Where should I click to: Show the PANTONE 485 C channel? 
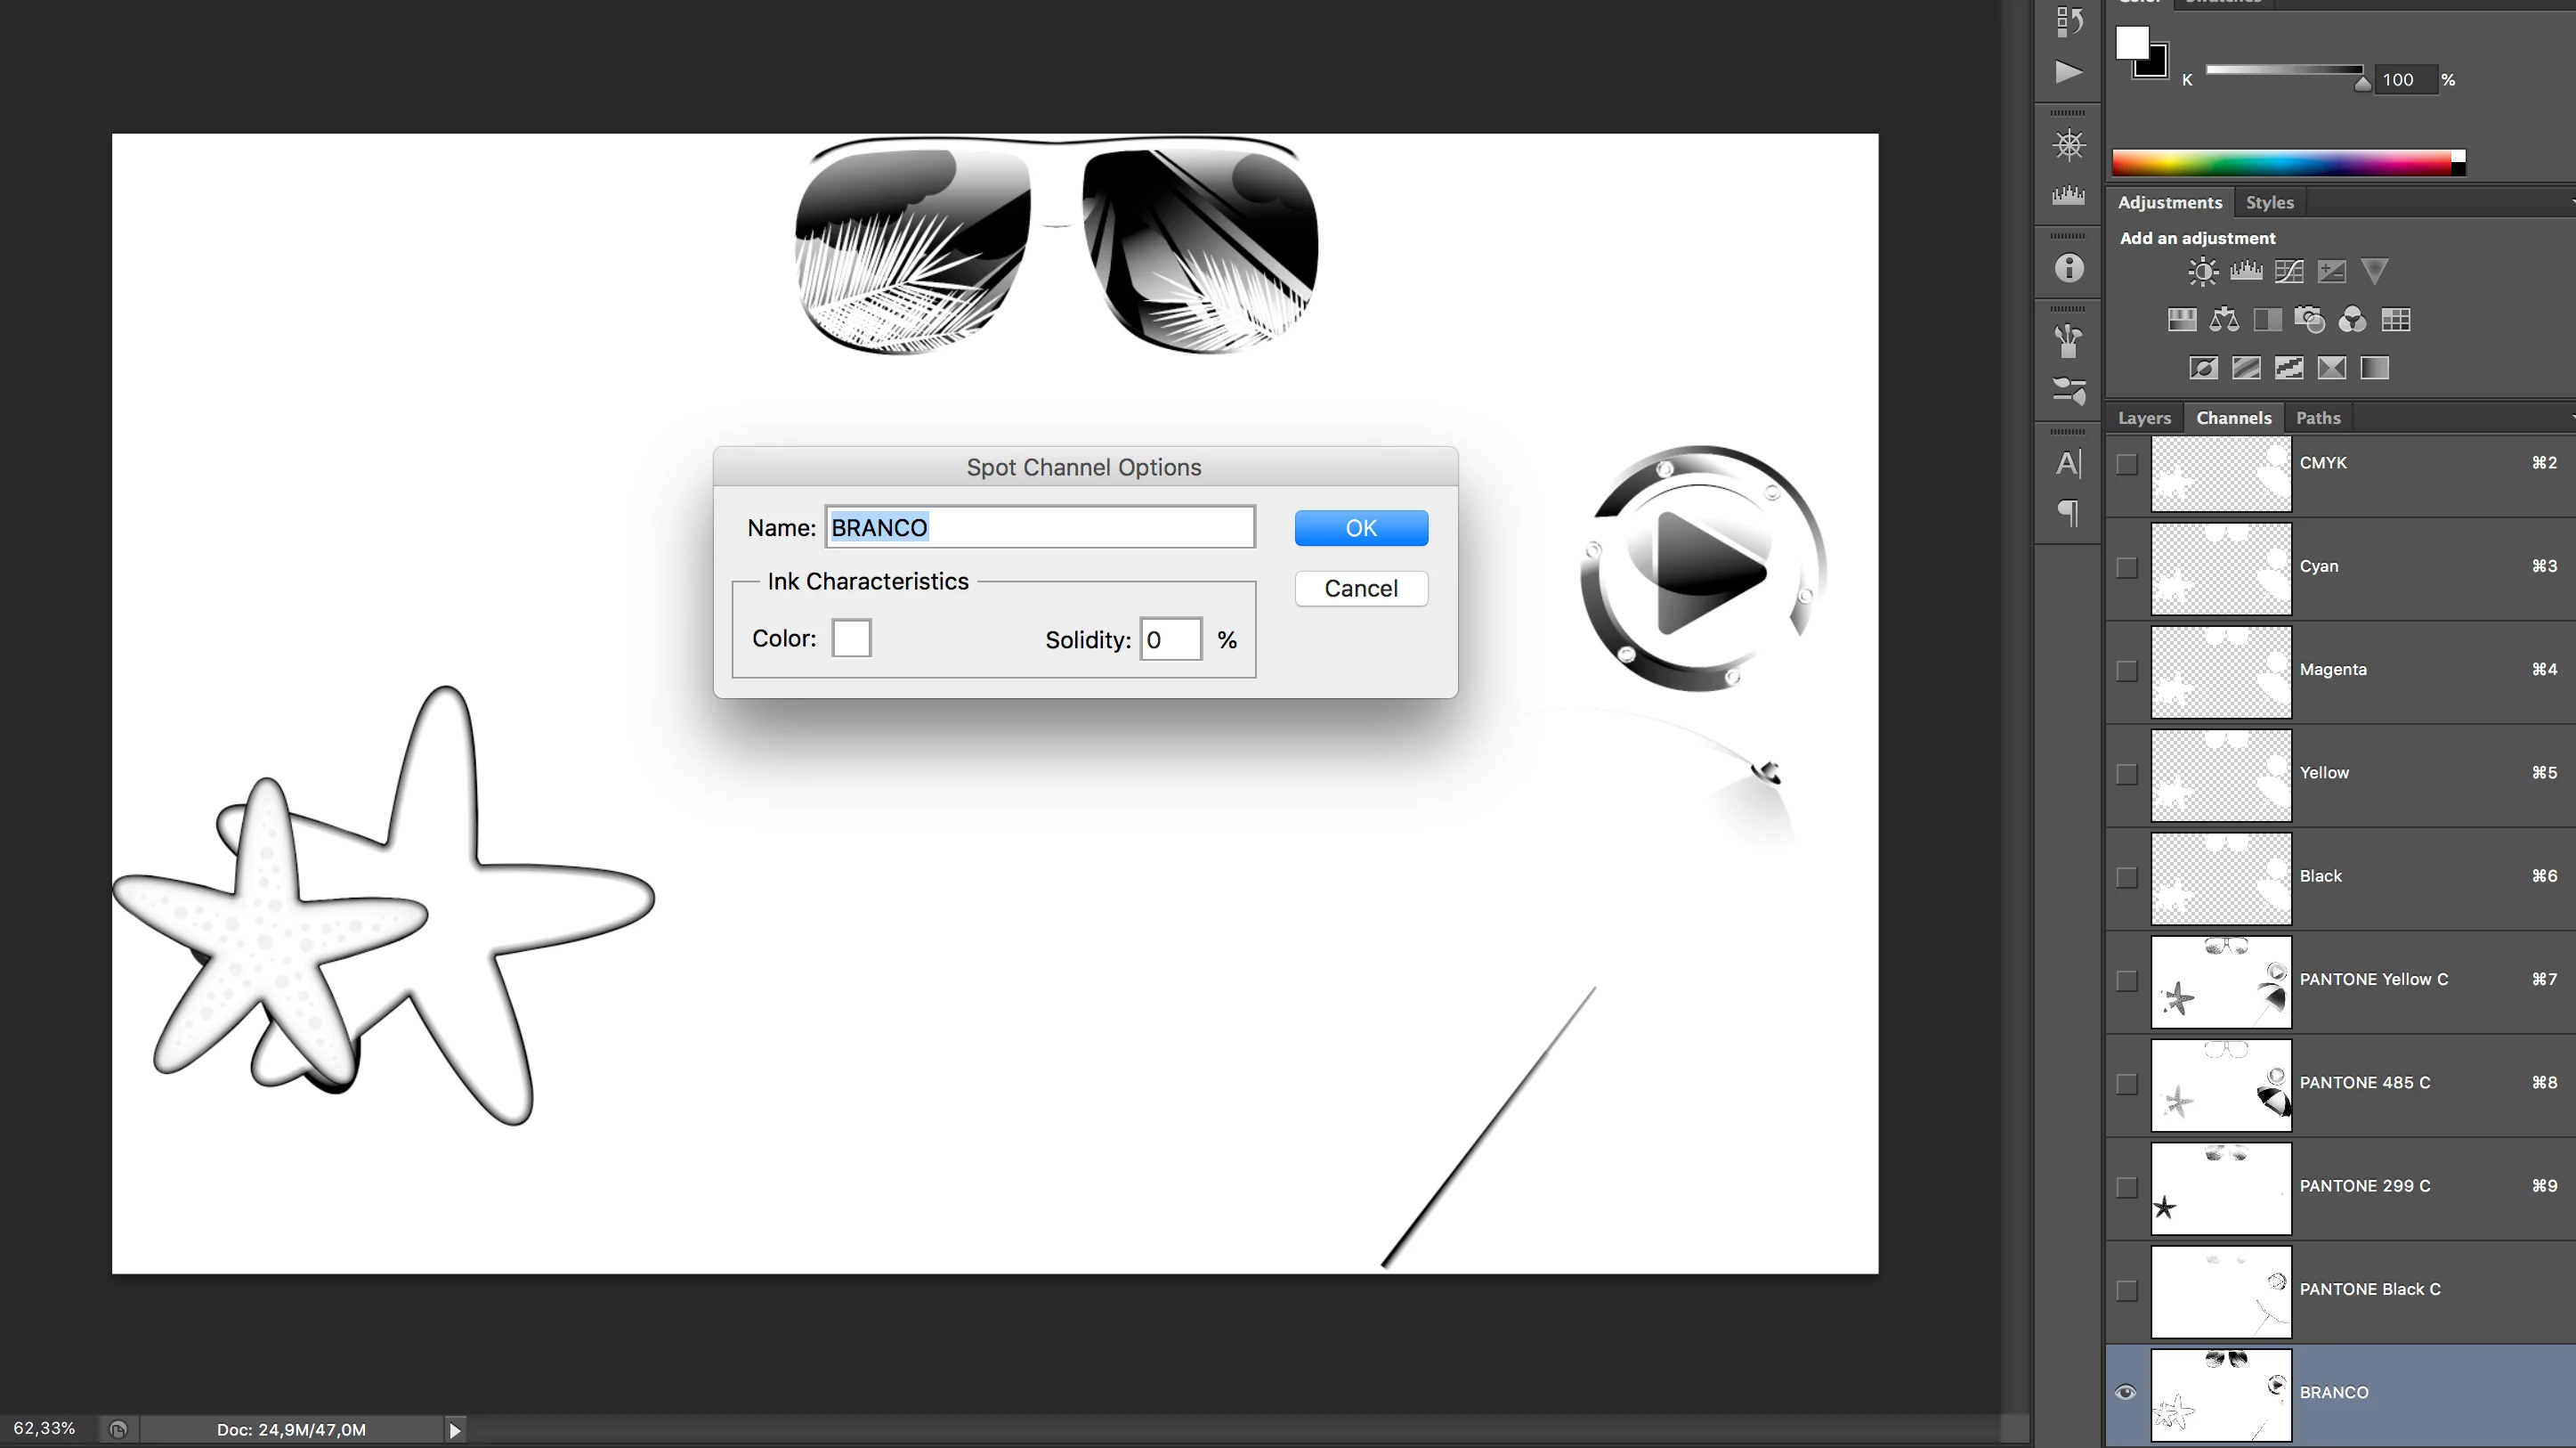2126,1084
